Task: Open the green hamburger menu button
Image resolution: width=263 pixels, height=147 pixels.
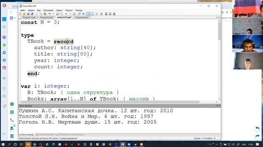Action: pyautogui.click(x=12, y=136)
